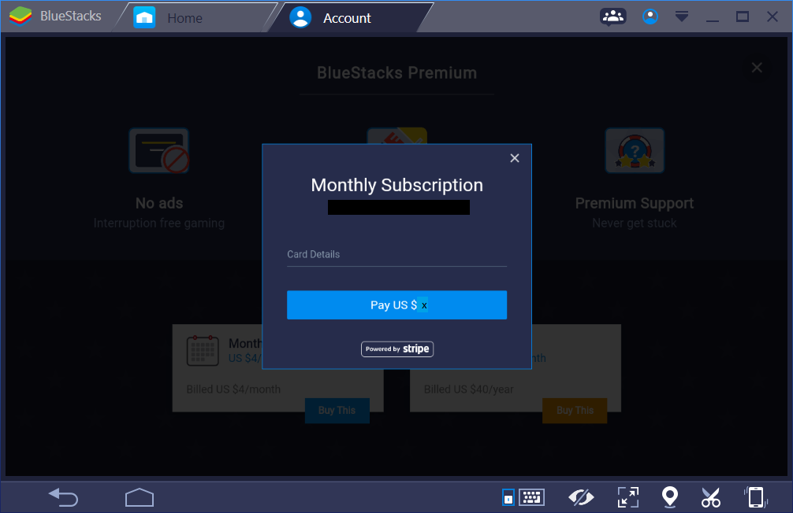The width and height of the screenshot is (793, 513).
Task: Minimize the BlueStacks window
Action: (713, 20)
